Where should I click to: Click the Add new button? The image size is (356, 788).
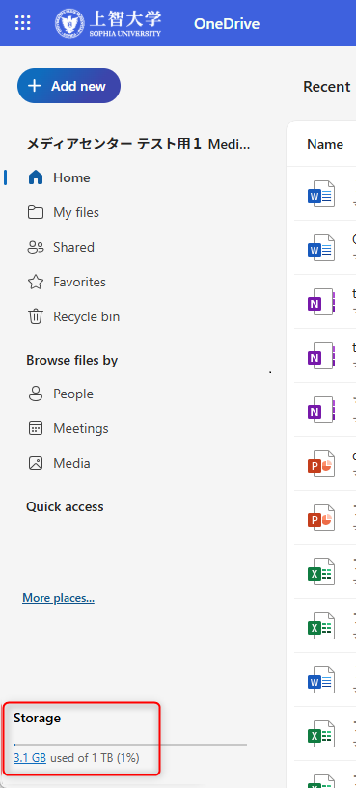point(68,86)
